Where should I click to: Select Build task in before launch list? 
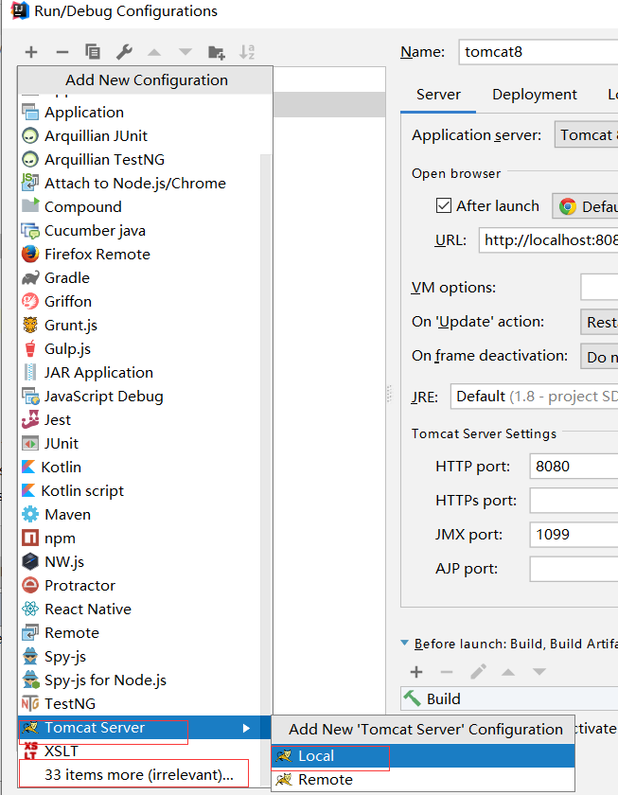[x=509, y=698]
